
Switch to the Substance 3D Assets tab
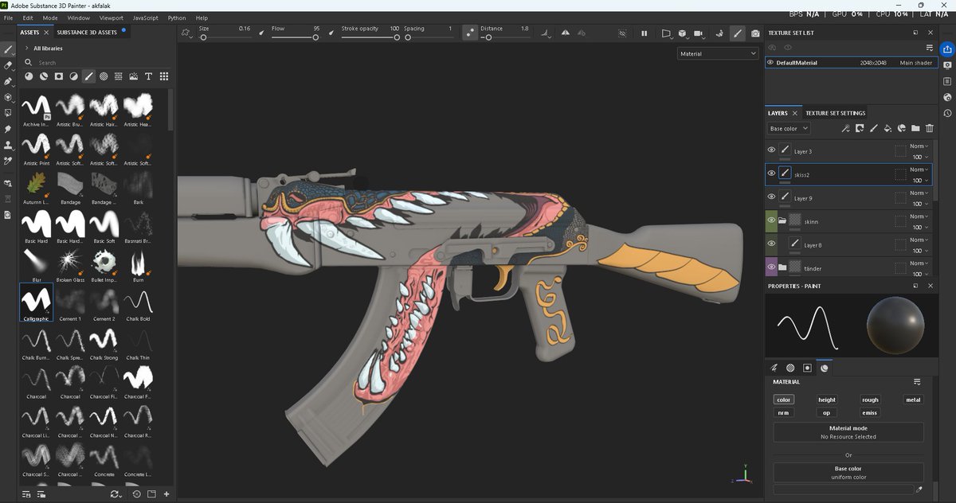pos(87,33)
